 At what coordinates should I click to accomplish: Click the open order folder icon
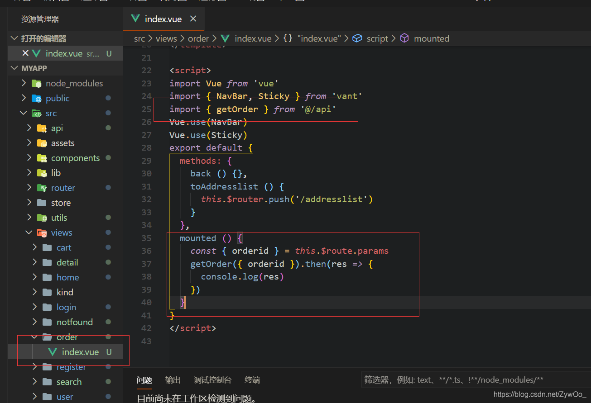click(48, 337)
